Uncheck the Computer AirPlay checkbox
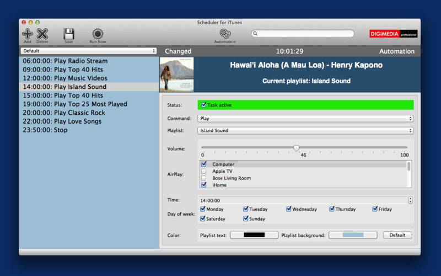 (203, 164)
